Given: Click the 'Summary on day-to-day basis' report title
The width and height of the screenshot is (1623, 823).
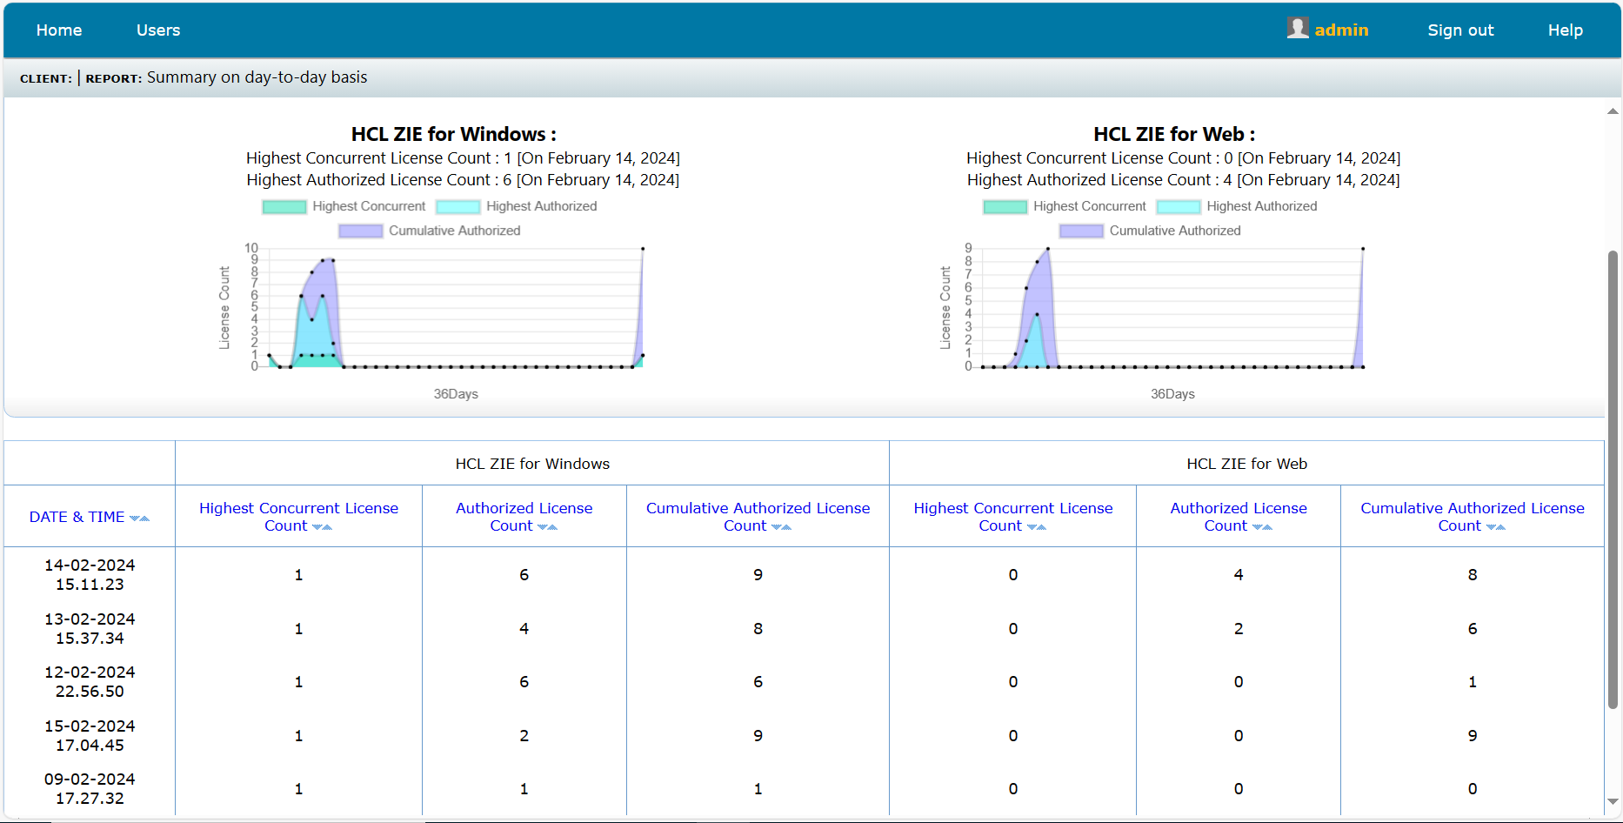Looking at the screenshot, I should [257, 77].
